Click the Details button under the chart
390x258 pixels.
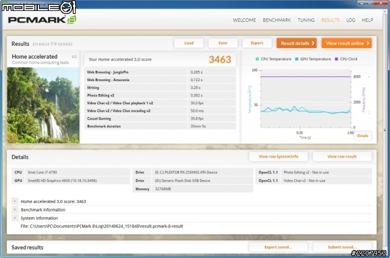click(363, 136)
